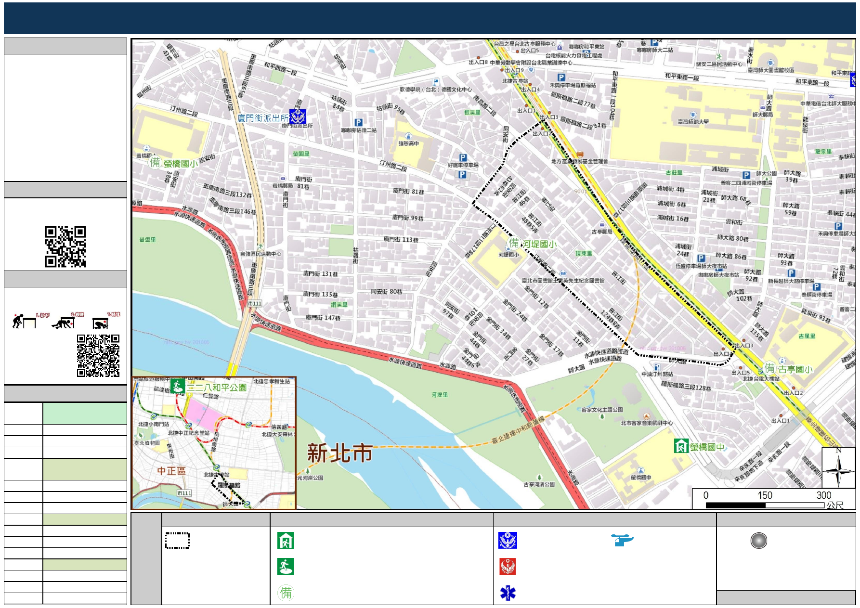Viewport: 860px width, 608px height.
Task: Click the lower QR code under the earthquake figures
Action: point(98,356)
